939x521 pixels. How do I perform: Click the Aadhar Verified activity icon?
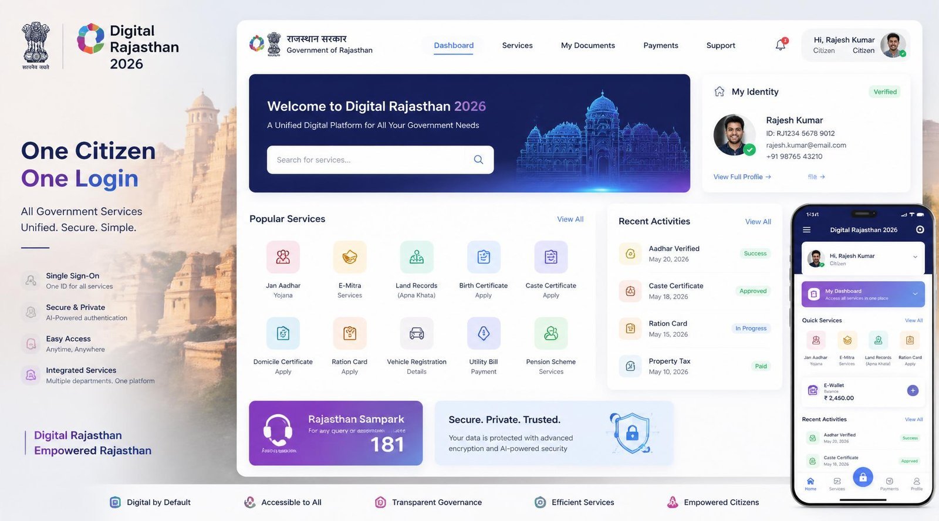630,253
